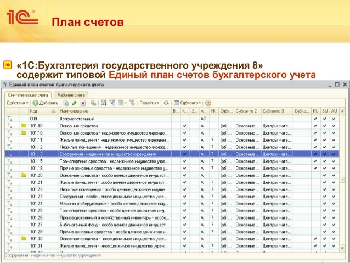The width and height of the screenshot is (350, 263).
Task: Click the КУ column header
Action: [315, 111]
